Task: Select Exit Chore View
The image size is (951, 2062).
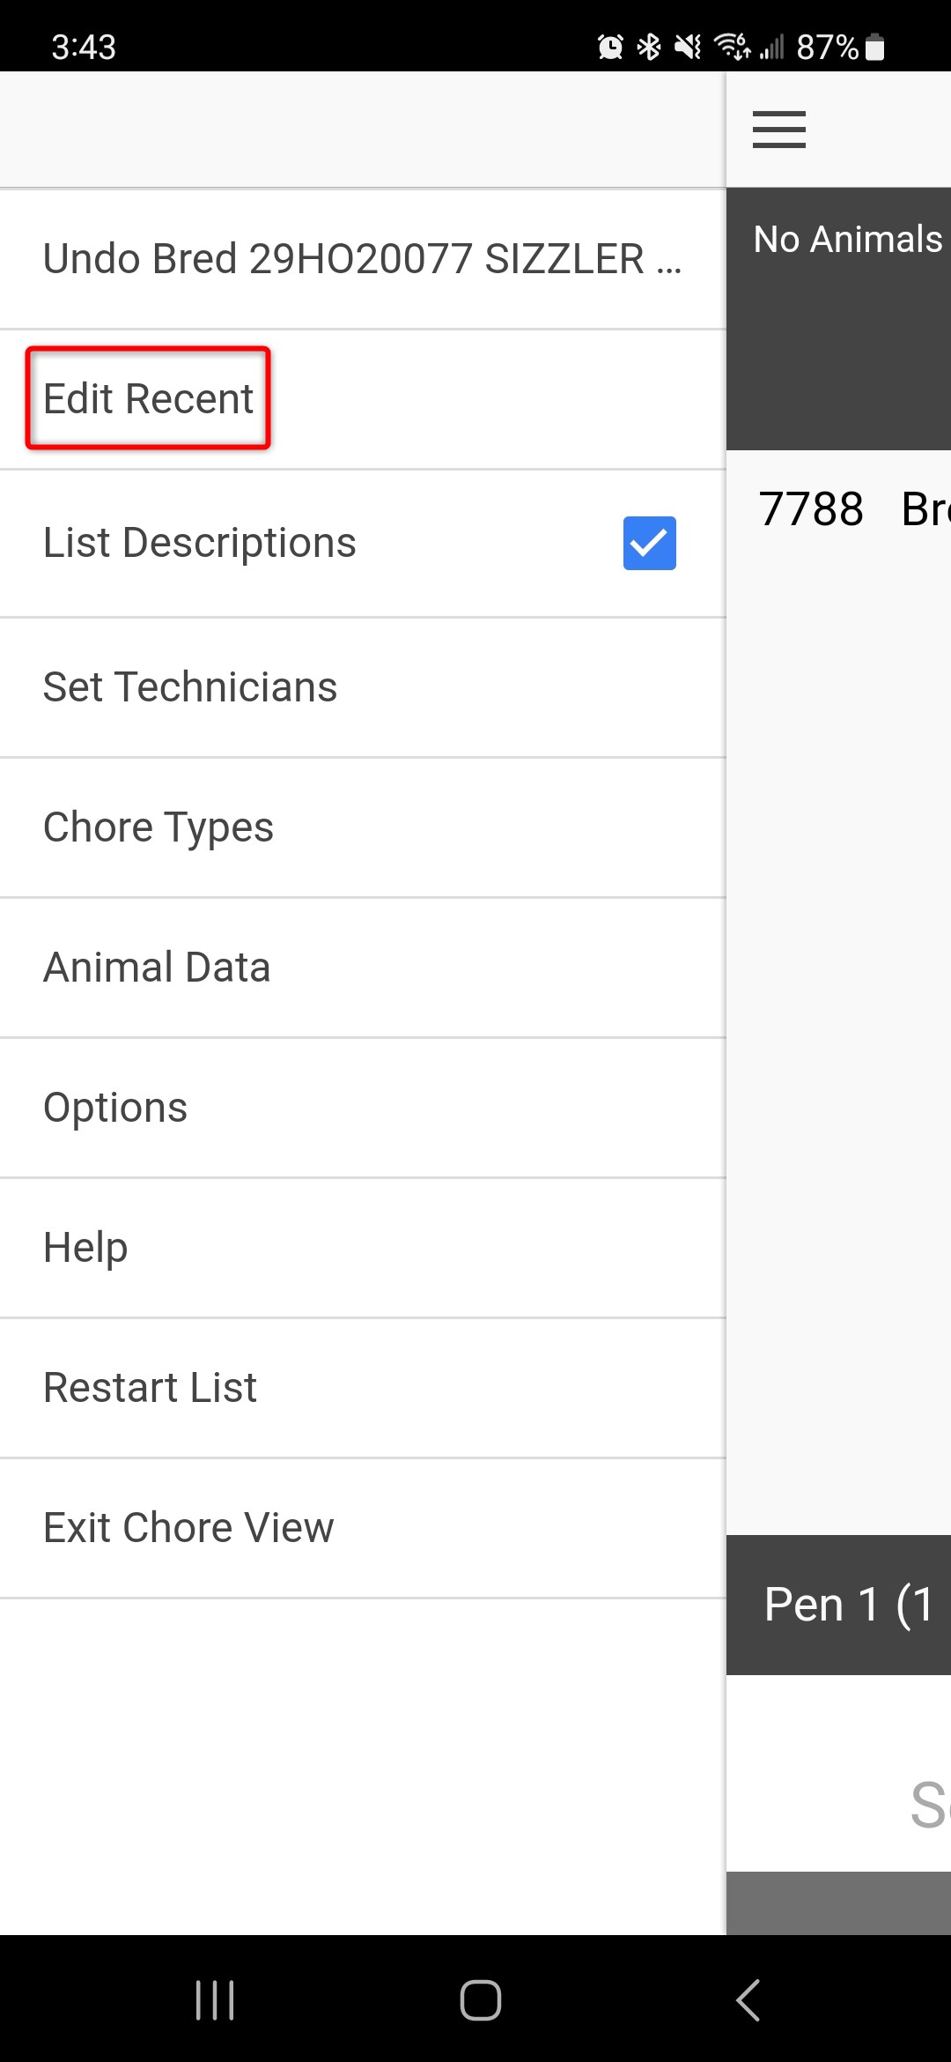Action: (363, 1528)
